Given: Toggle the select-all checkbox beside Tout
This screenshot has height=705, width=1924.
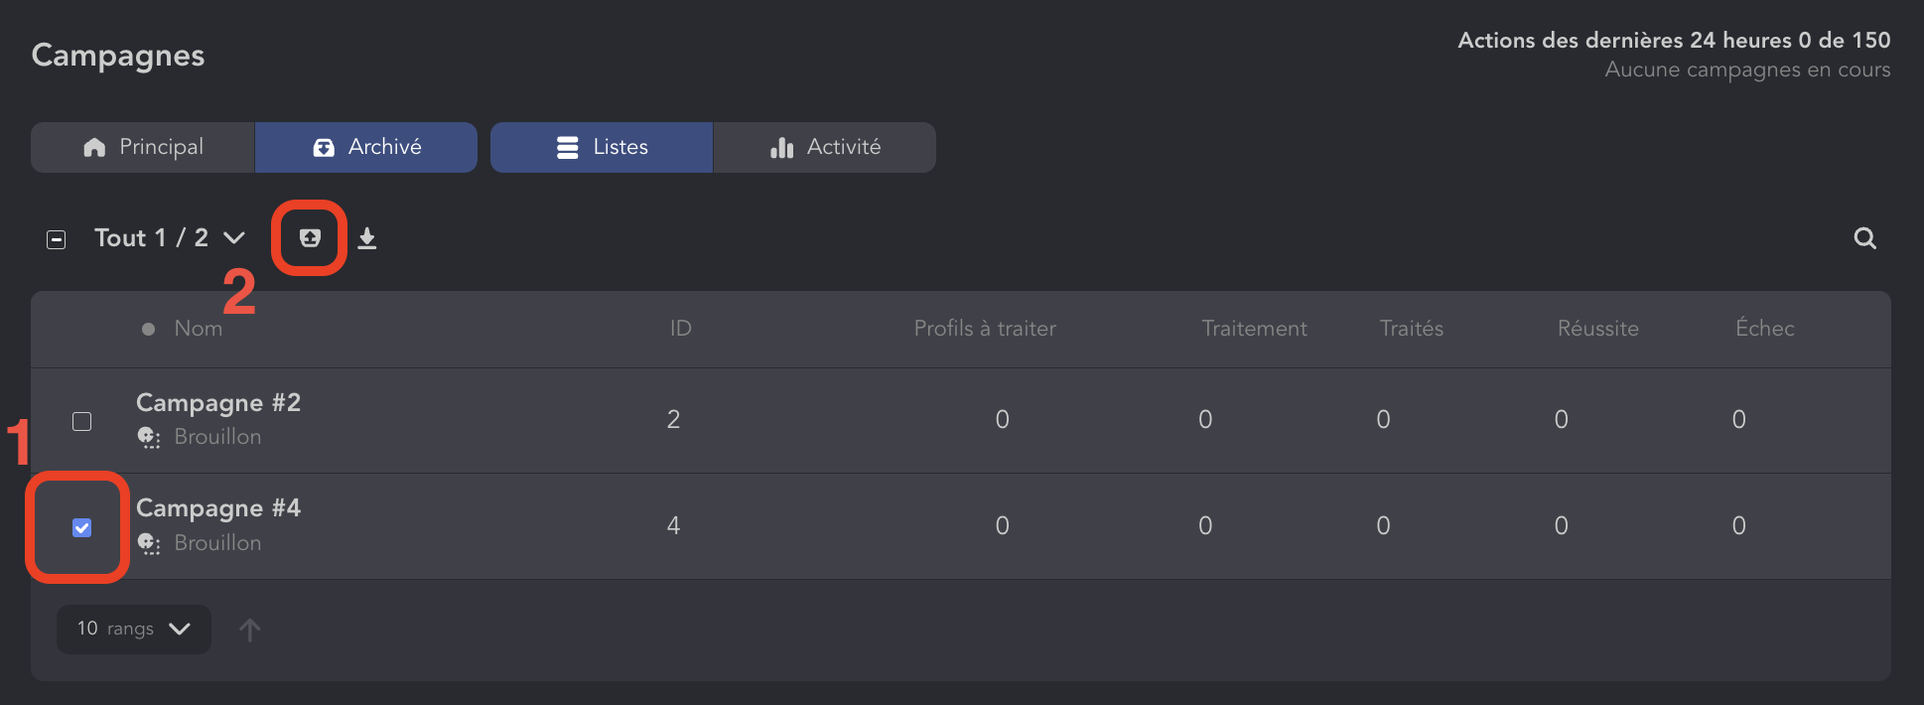Looking at the screenshot, I should (57, 239).
